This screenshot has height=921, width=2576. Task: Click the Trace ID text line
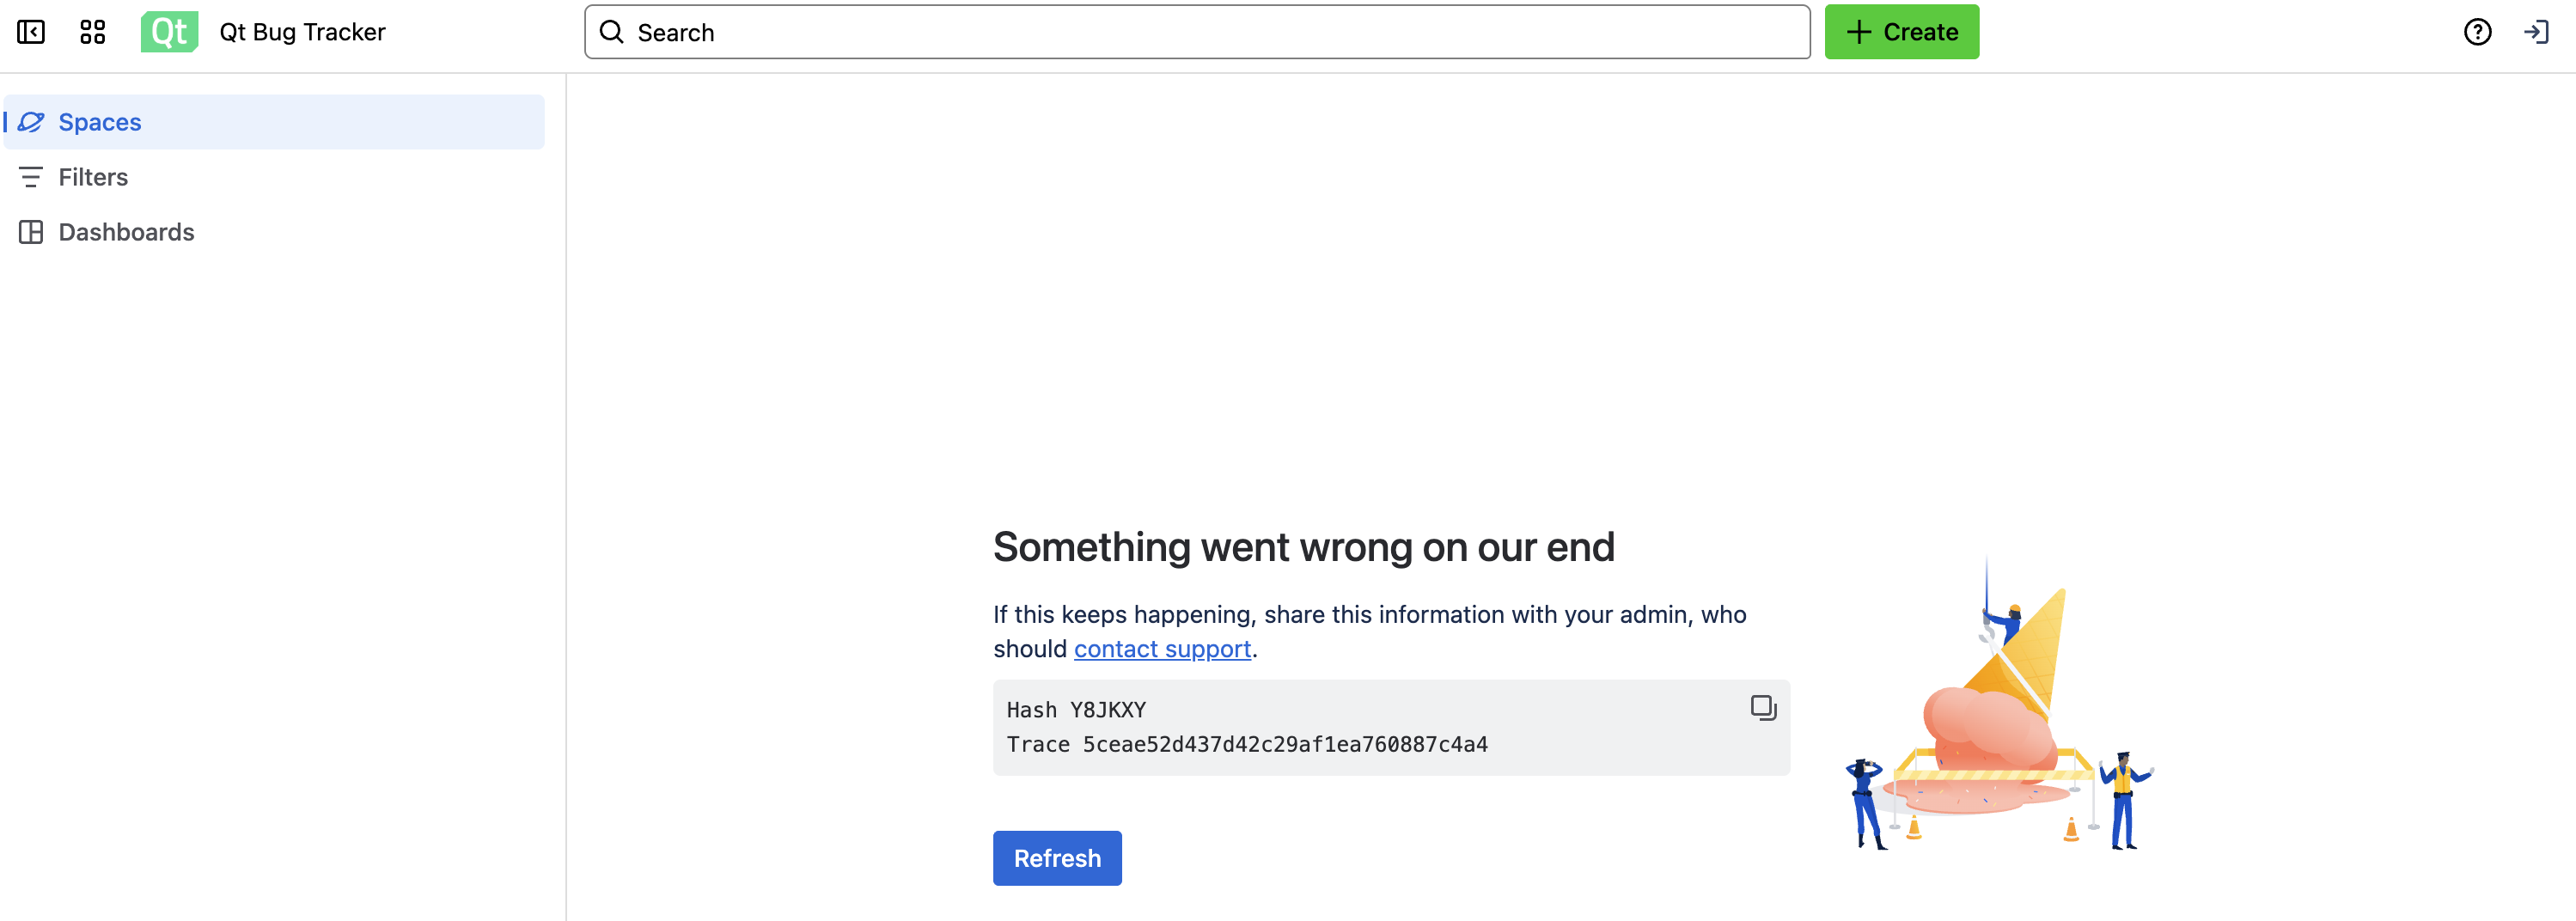(x=1247, y=744)
